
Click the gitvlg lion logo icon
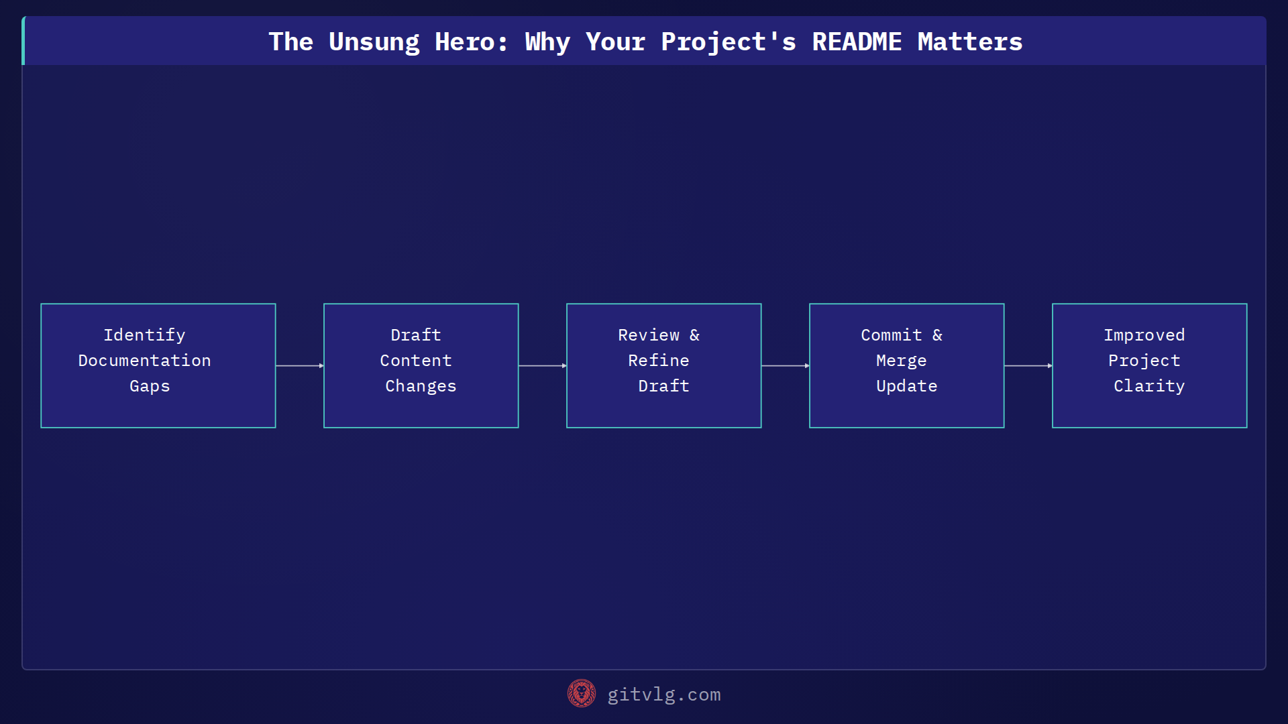pos(581,693)
